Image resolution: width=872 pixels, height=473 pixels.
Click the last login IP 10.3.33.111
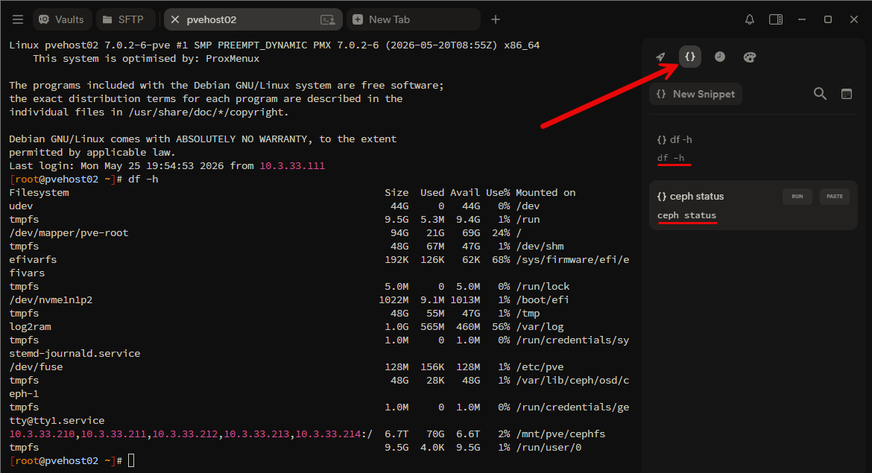pos(292,165)
